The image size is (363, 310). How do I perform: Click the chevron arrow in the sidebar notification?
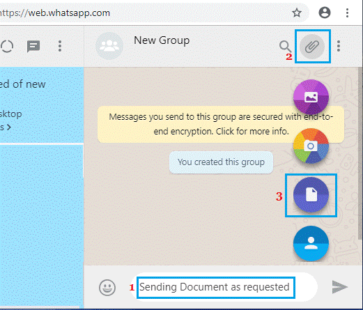tap(8, 127)
